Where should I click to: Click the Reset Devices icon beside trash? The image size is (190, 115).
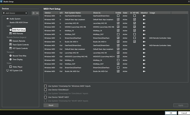(37, 13)
